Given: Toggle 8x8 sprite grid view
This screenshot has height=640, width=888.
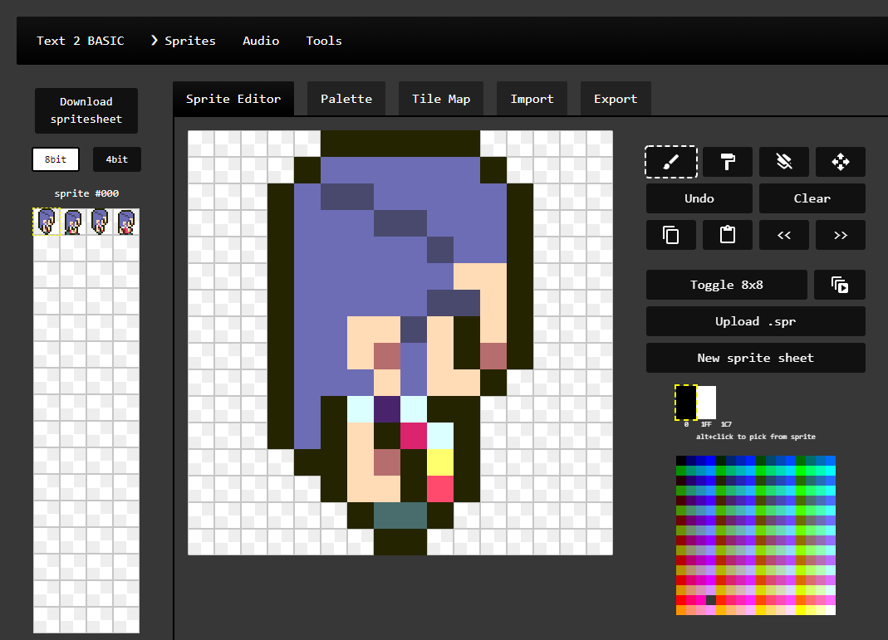Looking at the screenshot, I should [726, 285].
